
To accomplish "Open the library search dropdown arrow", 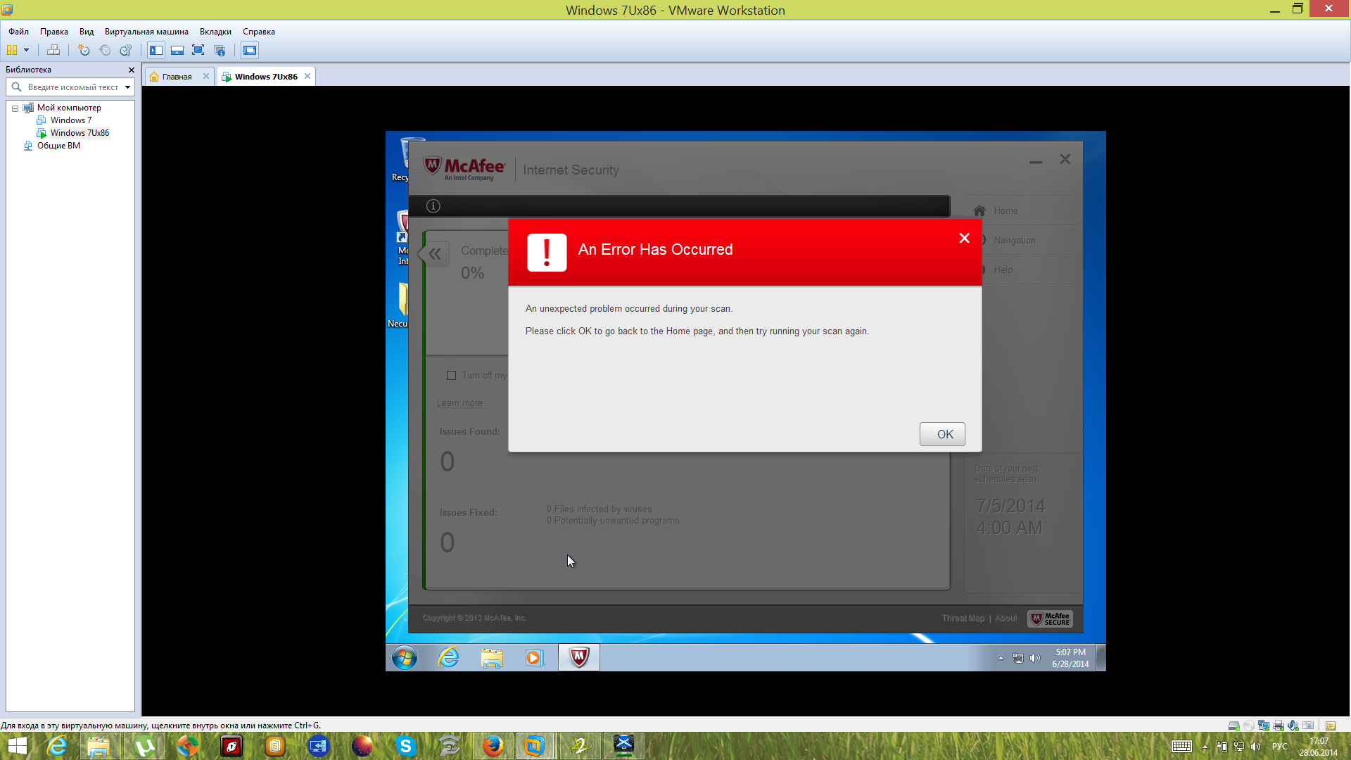I will 127,87.
